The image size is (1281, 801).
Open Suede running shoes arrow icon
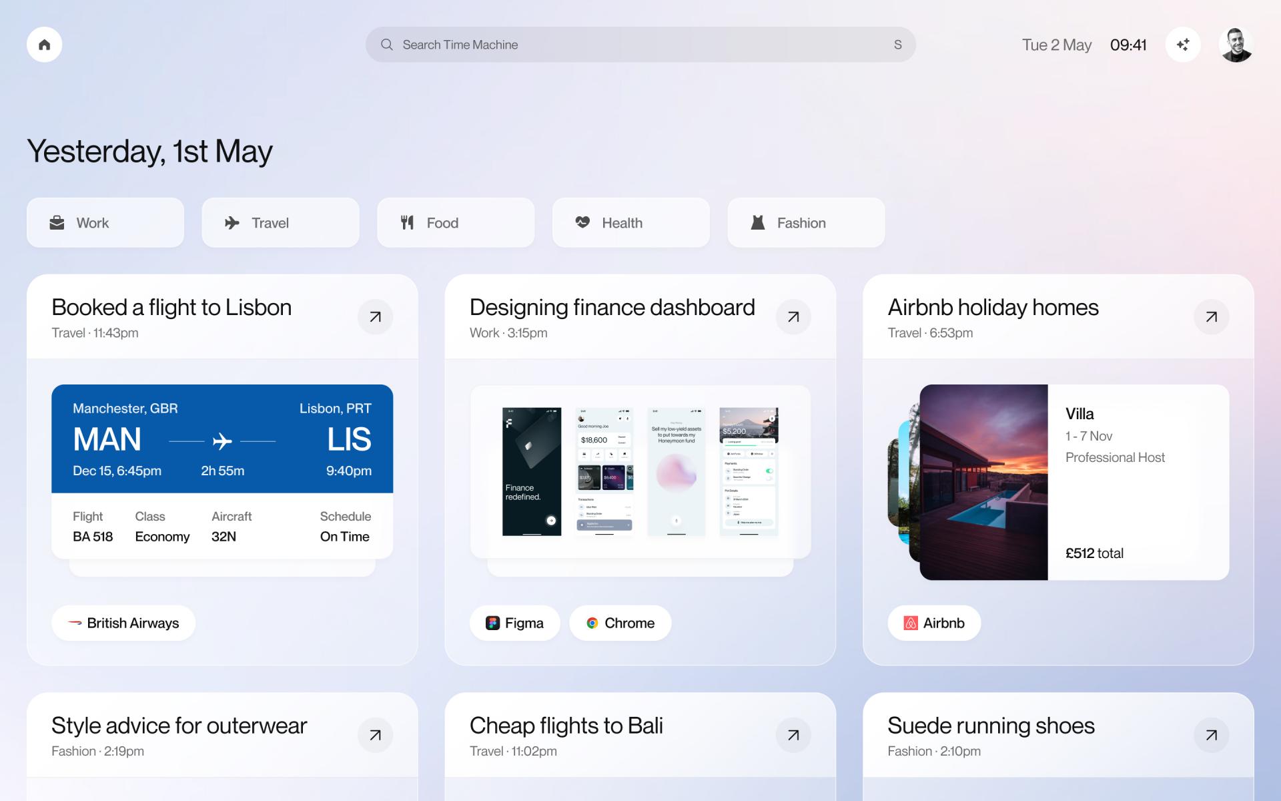(x=1211, y=735)
